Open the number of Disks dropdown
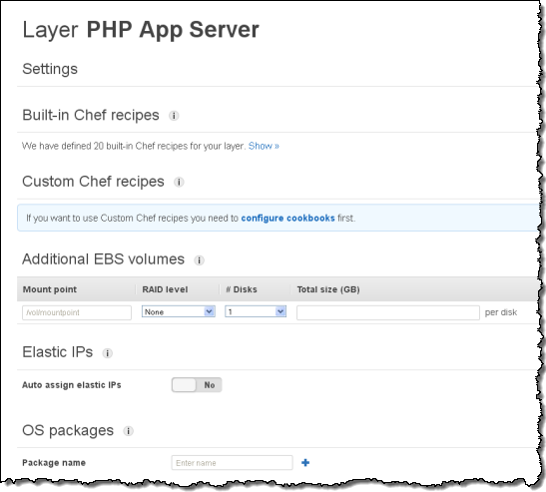546x492 pixels. point(256,311)
